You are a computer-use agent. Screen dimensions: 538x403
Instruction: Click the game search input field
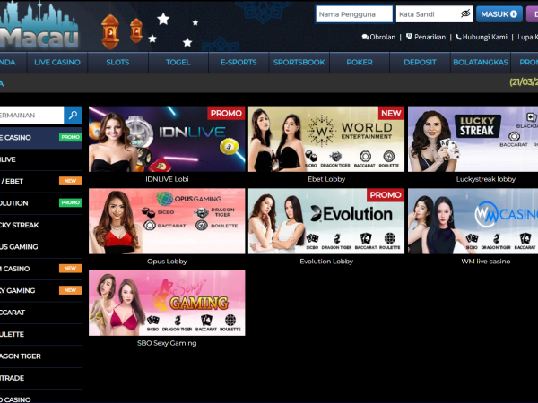[31, 116]
